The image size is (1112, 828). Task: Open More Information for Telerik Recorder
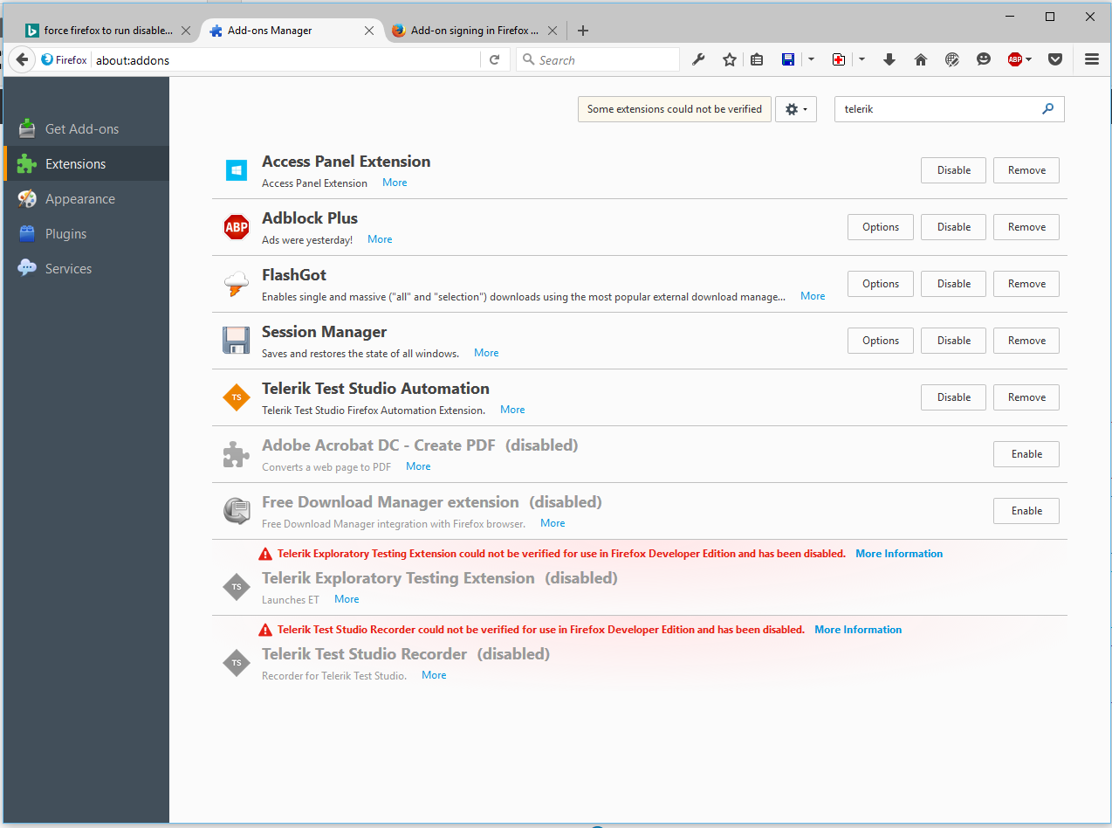coord(858,630)
